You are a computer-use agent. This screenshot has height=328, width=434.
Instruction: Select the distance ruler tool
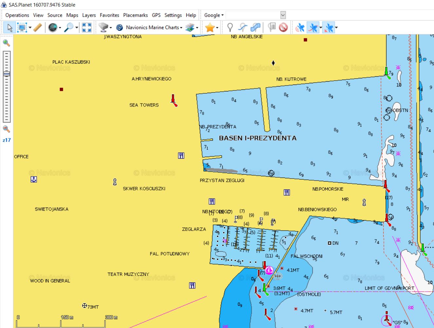point(38,28)
